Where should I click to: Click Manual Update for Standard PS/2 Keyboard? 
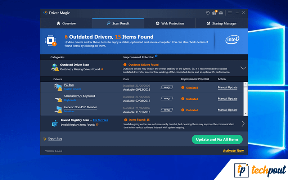pos(228,99)
